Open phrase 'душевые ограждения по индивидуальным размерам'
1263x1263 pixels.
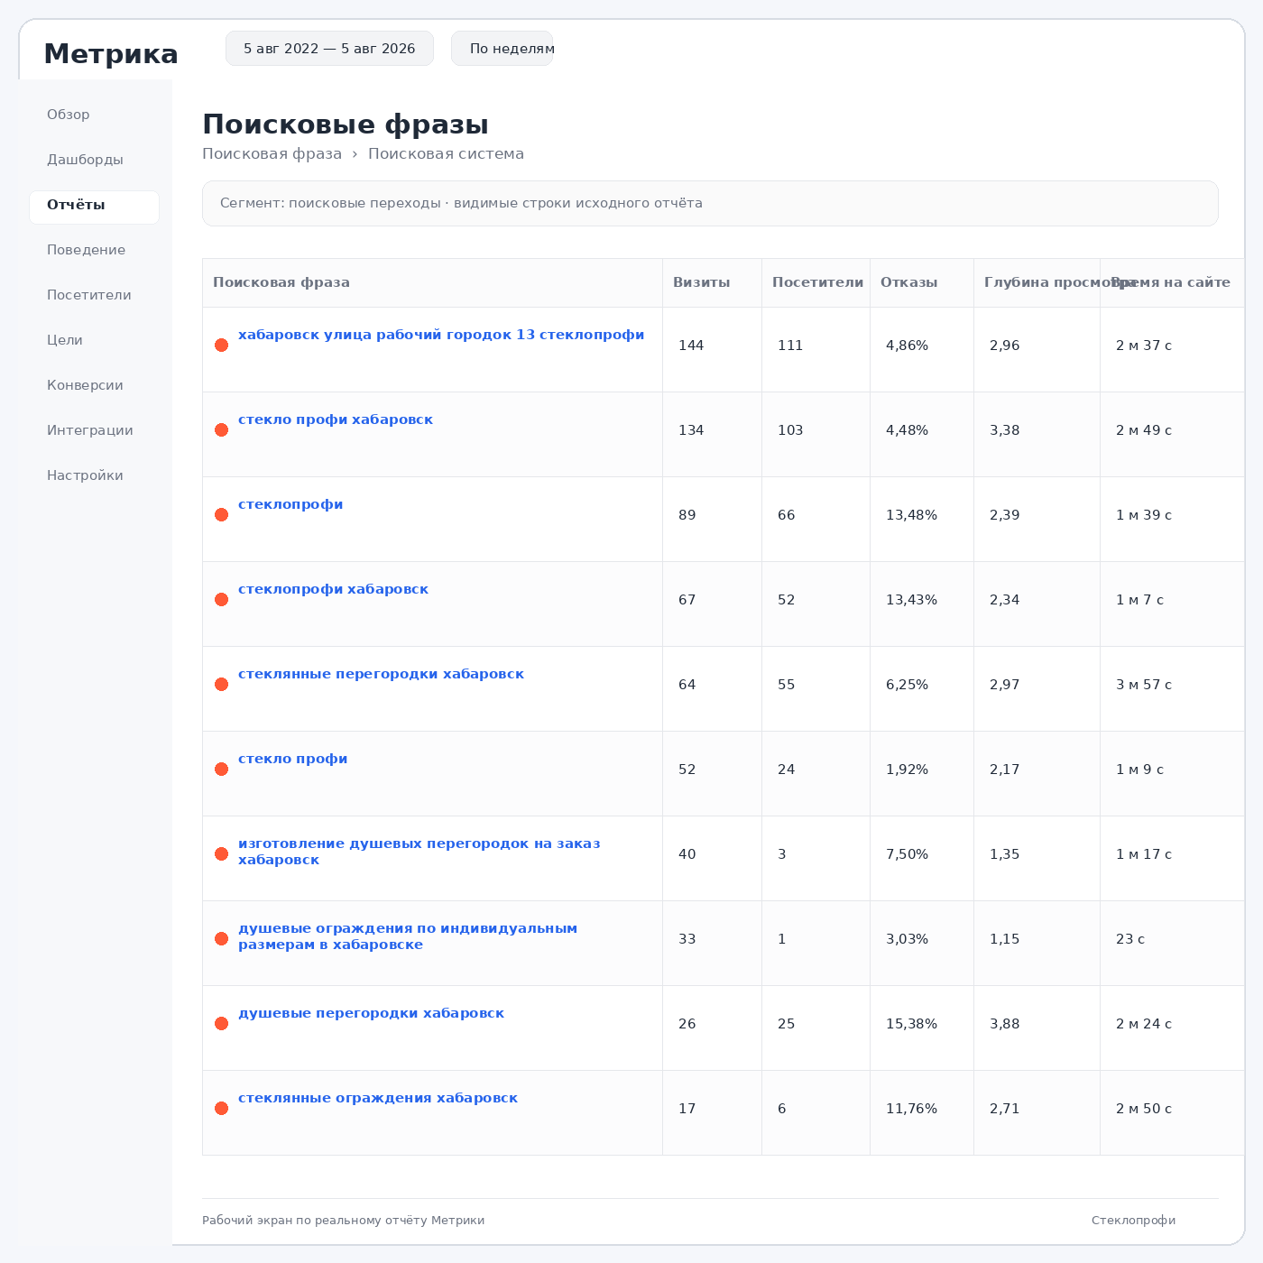(x=408, y=936)
